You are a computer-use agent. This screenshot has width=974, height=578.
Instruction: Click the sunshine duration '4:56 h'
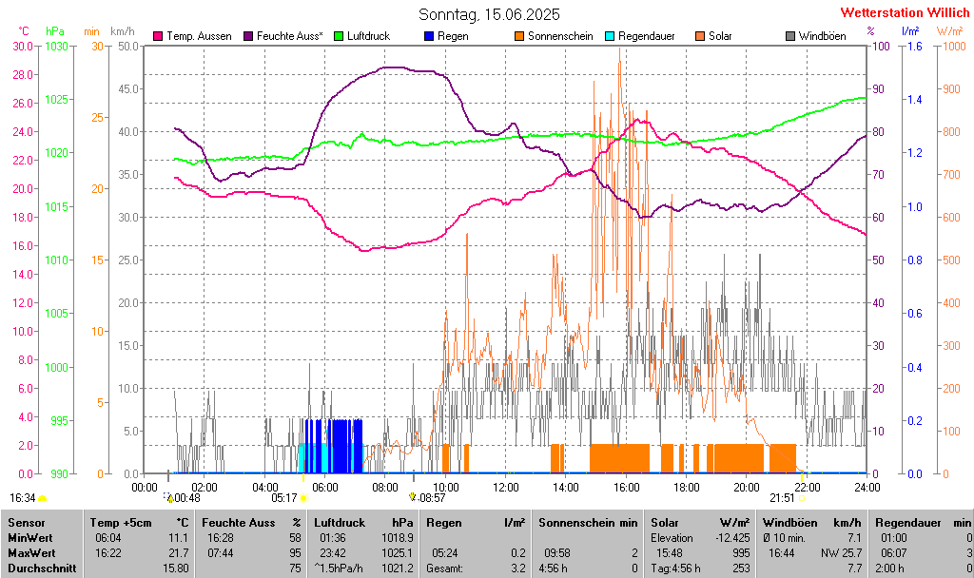tap(553, 568)
